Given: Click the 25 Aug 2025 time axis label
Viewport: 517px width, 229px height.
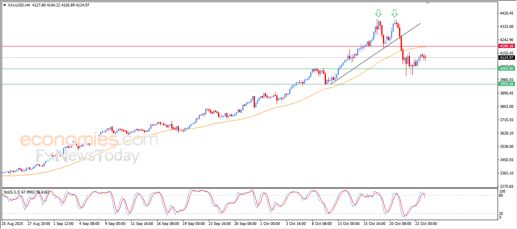Looking at the screenshot, I should [x=13, y=223].
